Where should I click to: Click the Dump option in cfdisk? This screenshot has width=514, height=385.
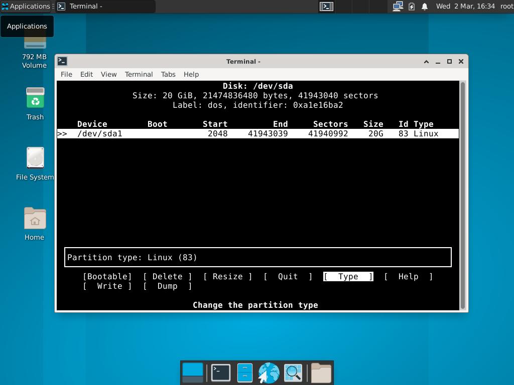click(x=168, y=286)
